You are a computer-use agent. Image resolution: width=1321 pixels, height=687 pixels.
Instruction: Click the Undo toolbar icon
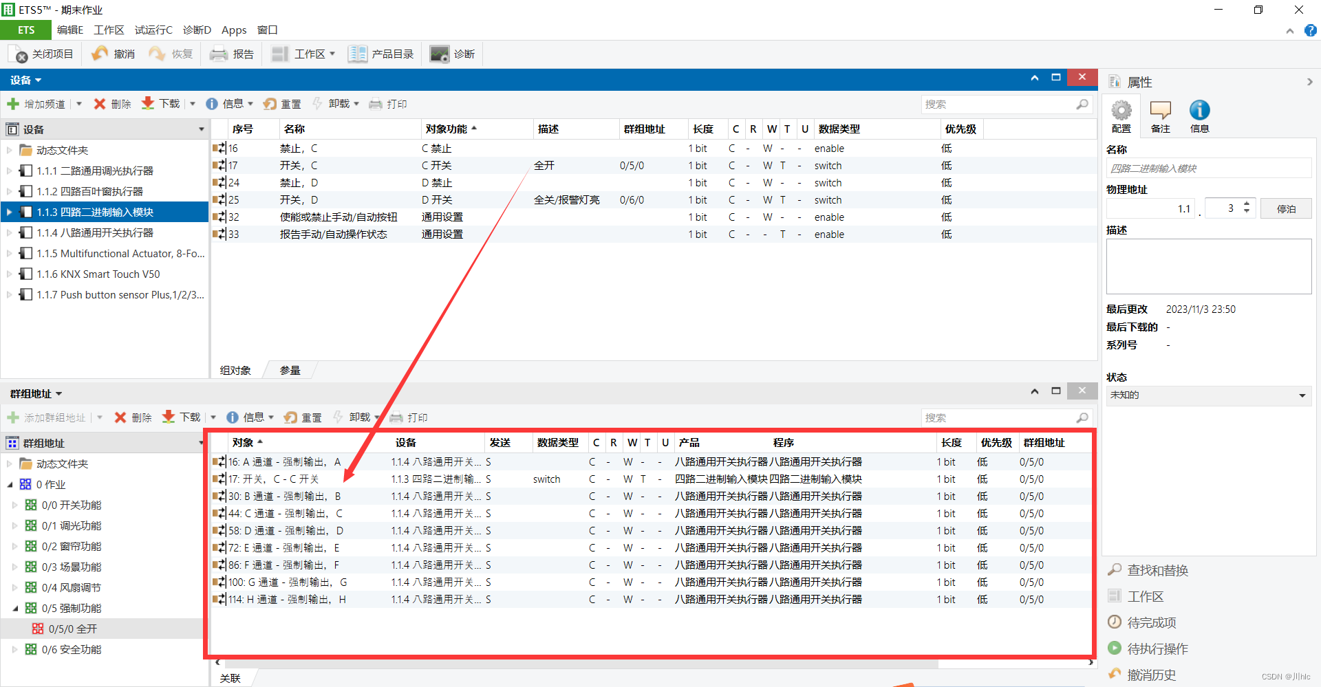pyautogui.click(x=100, y=54)
